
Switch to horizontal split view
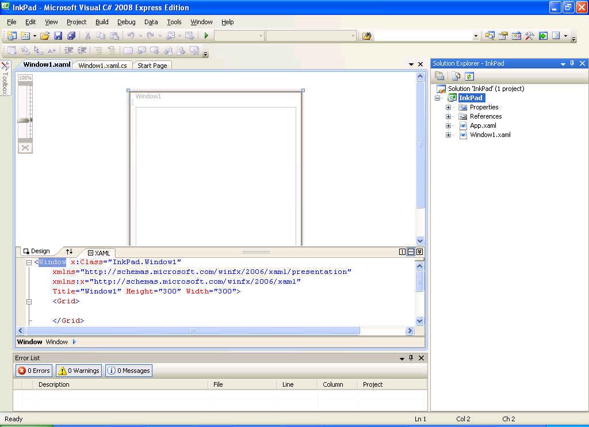[411, 252]
